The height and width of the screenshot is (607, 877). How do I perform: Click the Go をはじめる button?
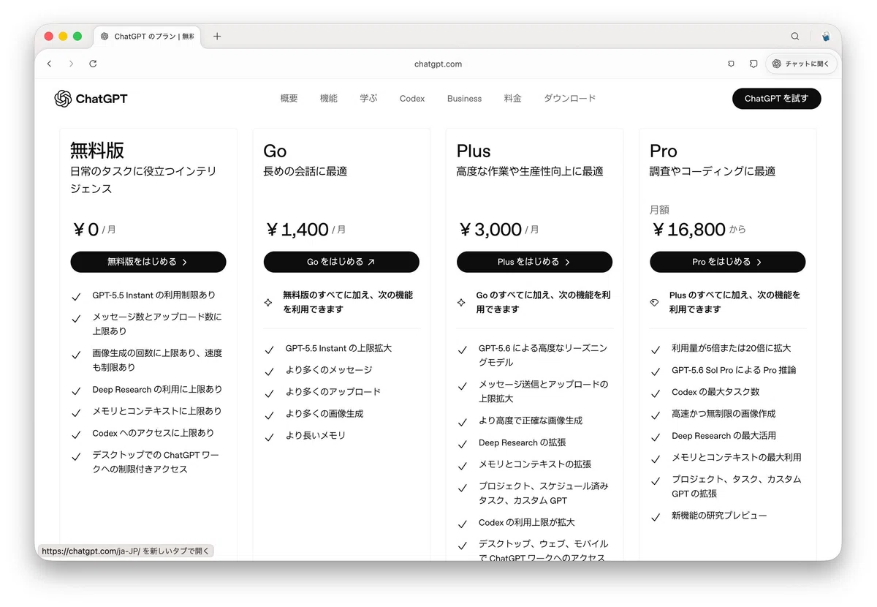(x=341, y=262)
